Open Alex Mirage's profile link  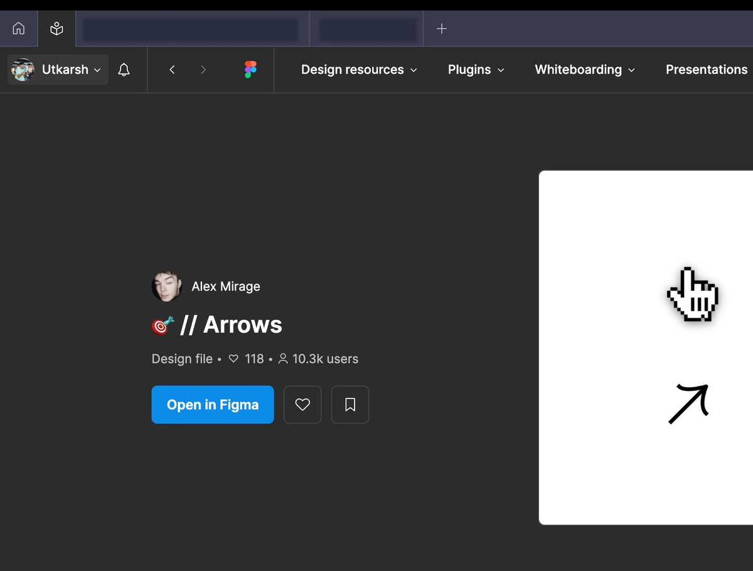(226, 287)
